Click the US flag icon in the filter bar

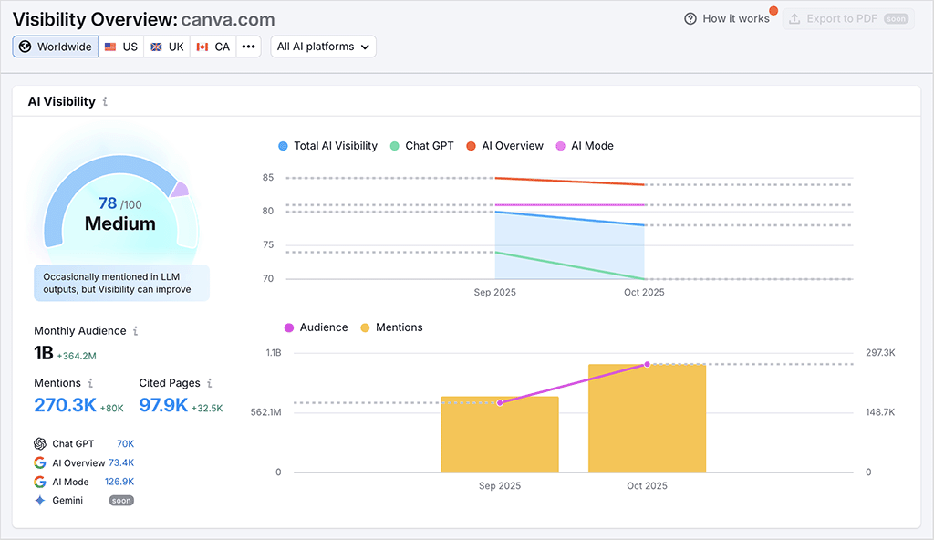(x=108, y=47)
